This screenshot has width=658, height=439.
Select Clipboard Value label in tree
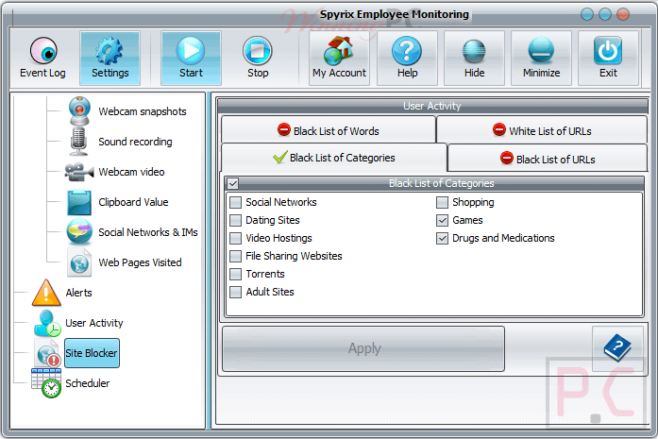click(133, 202)
